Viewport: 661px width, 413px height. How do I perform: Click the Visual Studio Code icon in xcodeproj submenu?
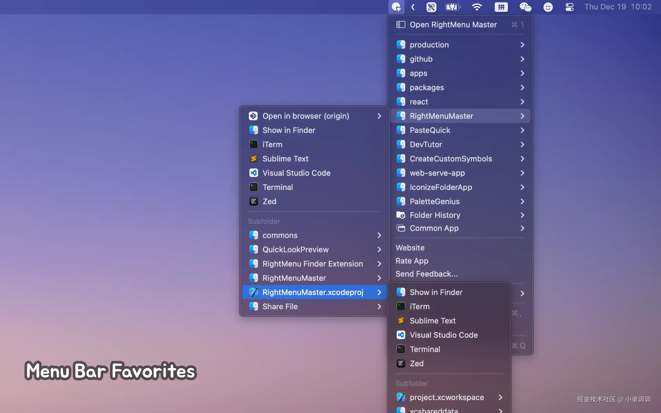(401, 335)
